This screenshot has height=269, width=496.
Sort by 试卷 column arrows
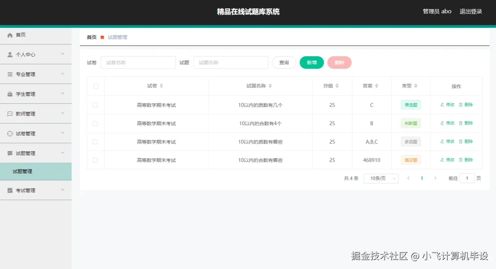pyautogui.click(x=161, y=86)
